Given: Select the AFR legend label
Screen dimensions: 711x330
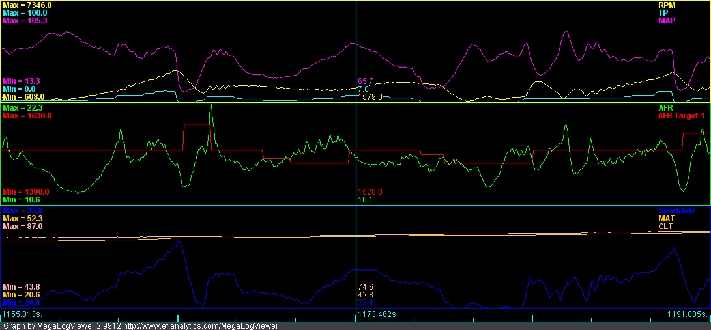Looking at the screenshot, I should pos(666,108).
